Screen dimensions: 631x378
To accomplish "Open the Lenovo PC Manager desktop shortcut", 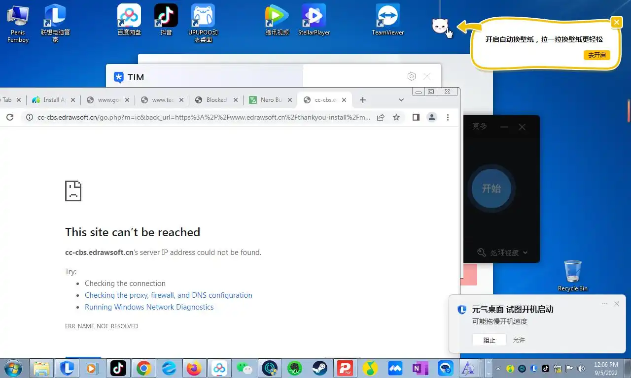I will click(55, 23).
